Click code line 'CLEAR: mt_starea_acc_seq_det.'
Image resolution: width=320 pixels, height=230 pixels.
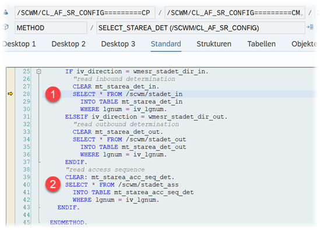(x=119, y=177)
